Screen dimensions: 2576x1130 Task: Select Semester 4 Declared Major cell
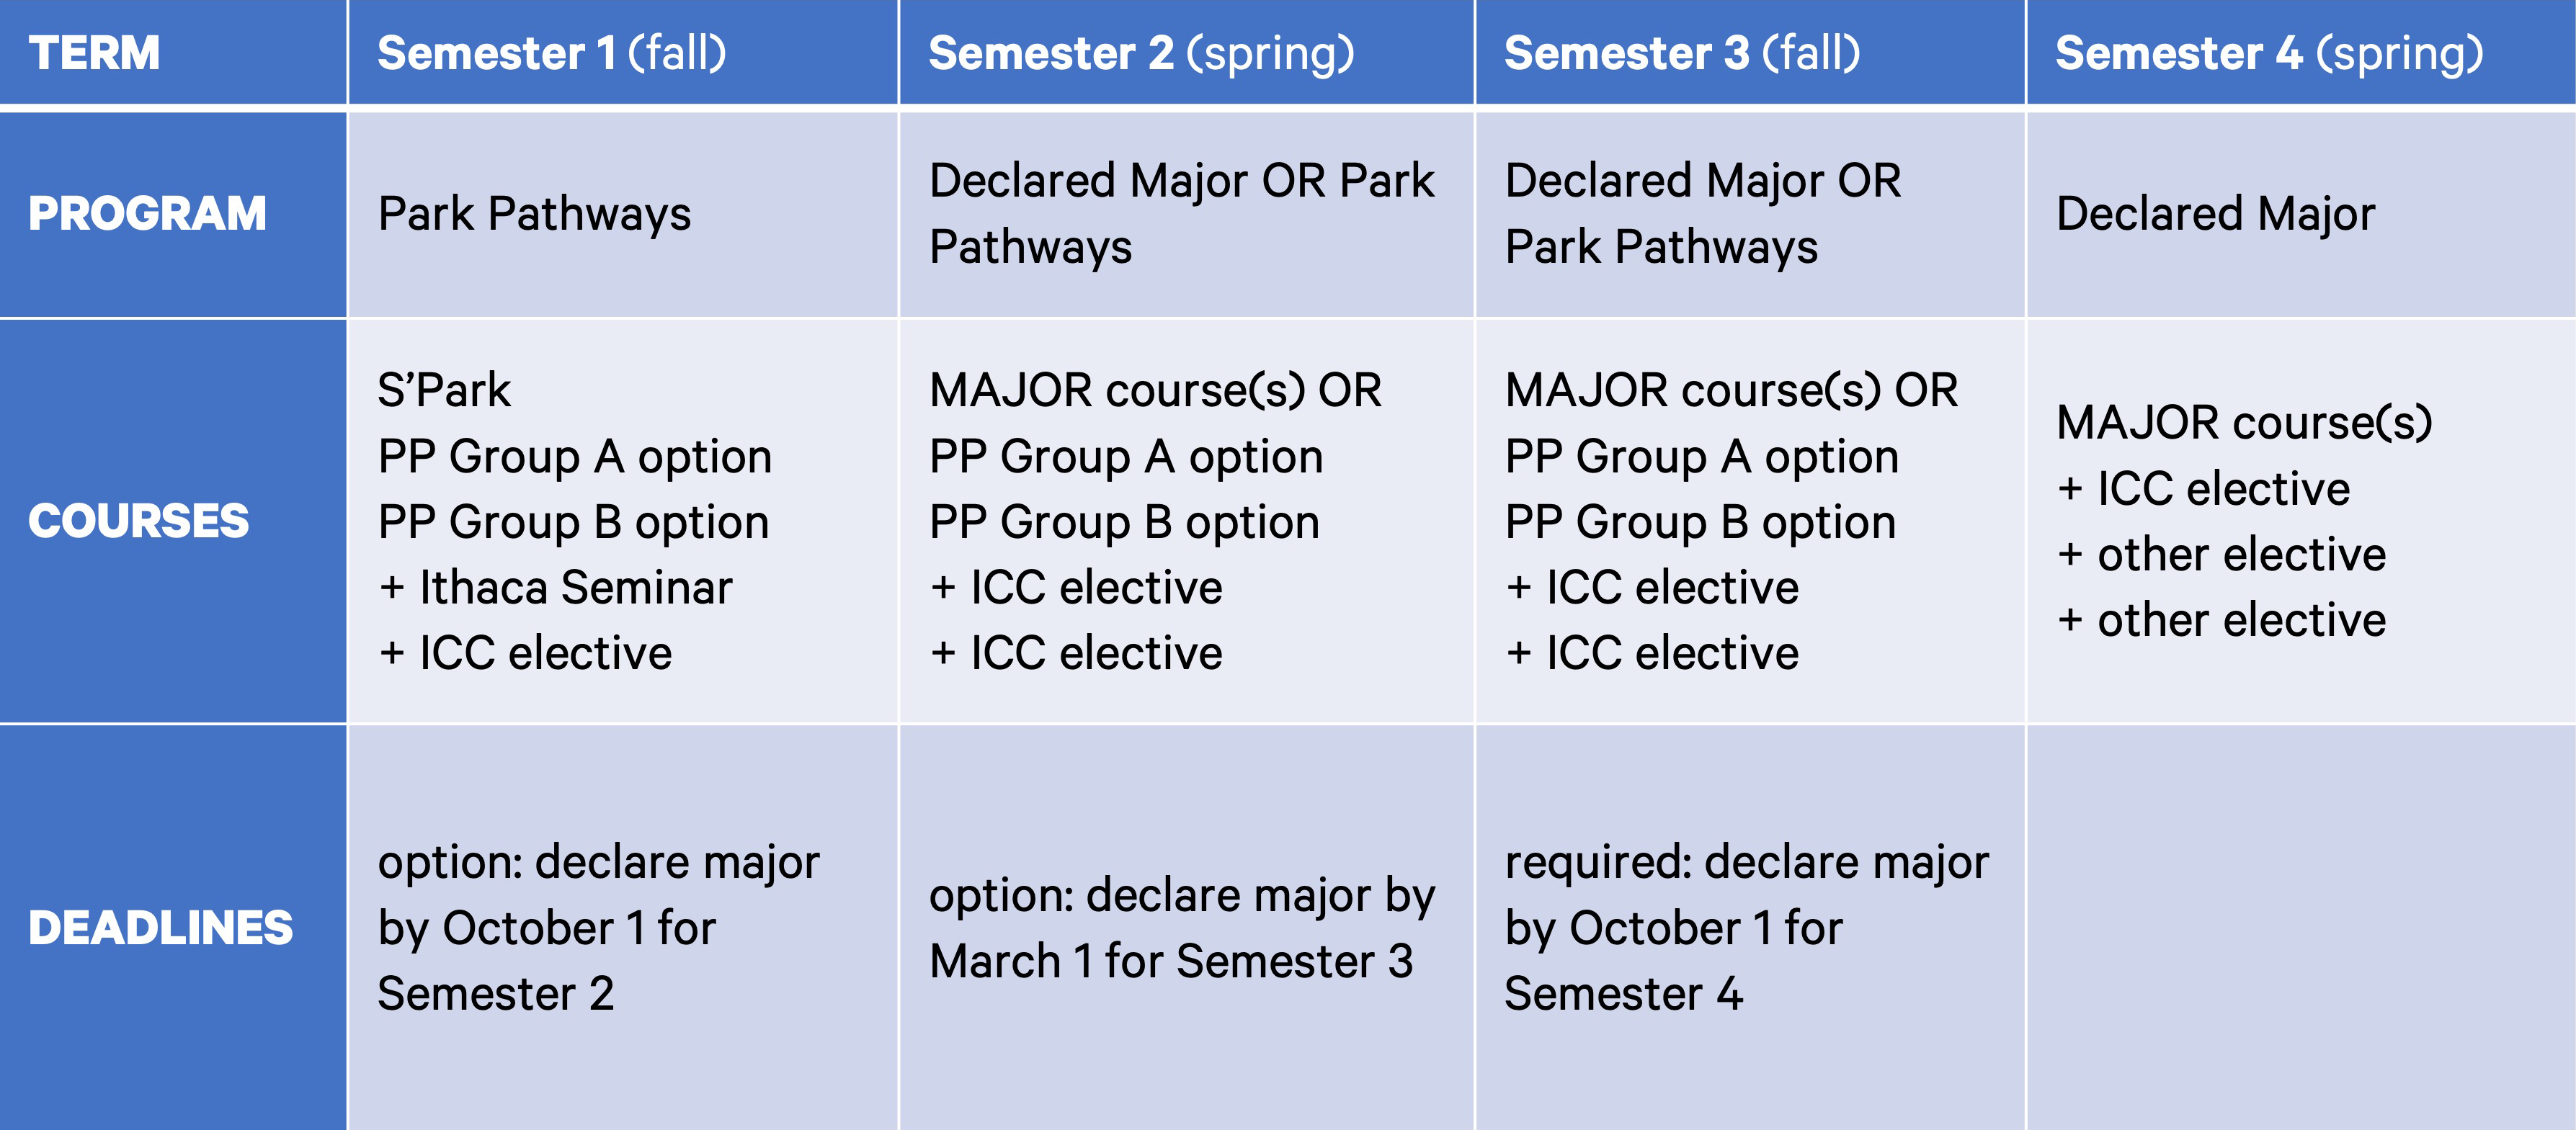click(2301, 214)
